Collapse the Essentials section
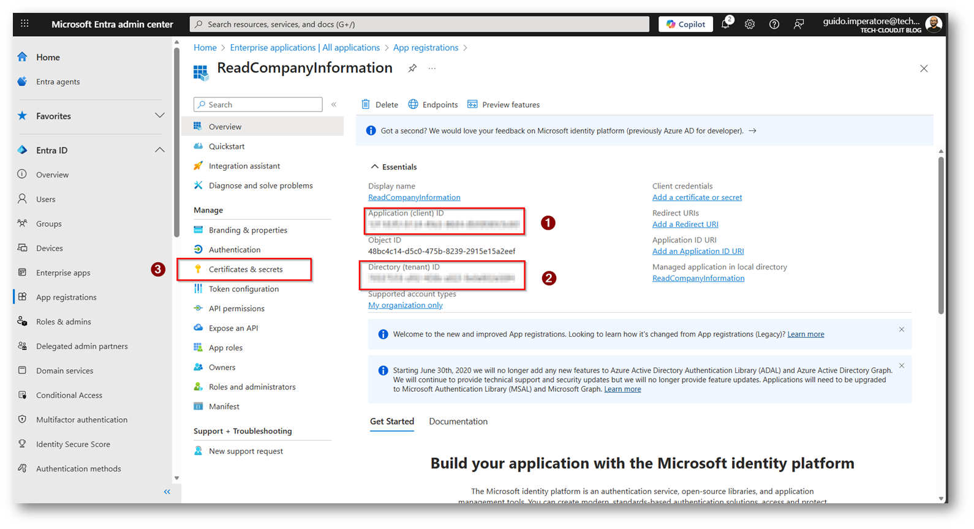This screenshot has width=974, height=529. click(374, 167)
